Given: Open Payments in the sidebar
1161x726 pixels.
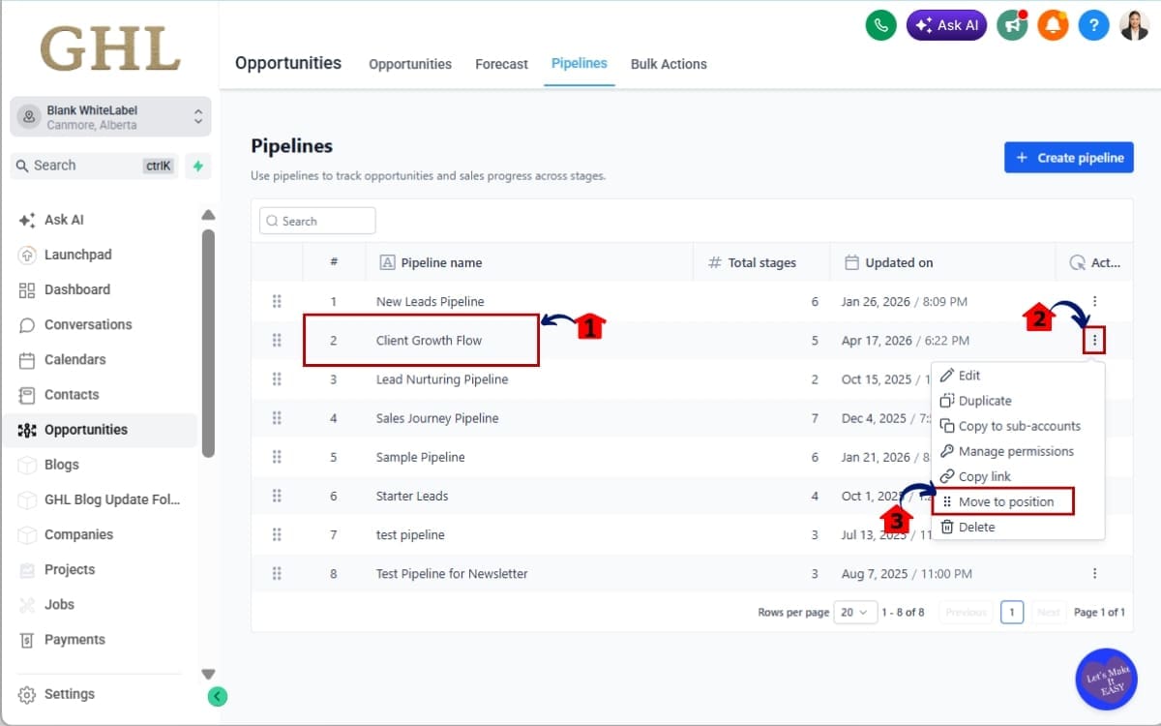Looking at the screenshot, I should [74, 639].
